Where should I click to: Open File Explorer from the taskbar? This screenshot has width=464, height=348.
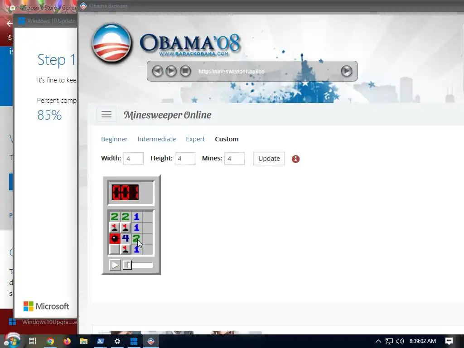(84, 341)
